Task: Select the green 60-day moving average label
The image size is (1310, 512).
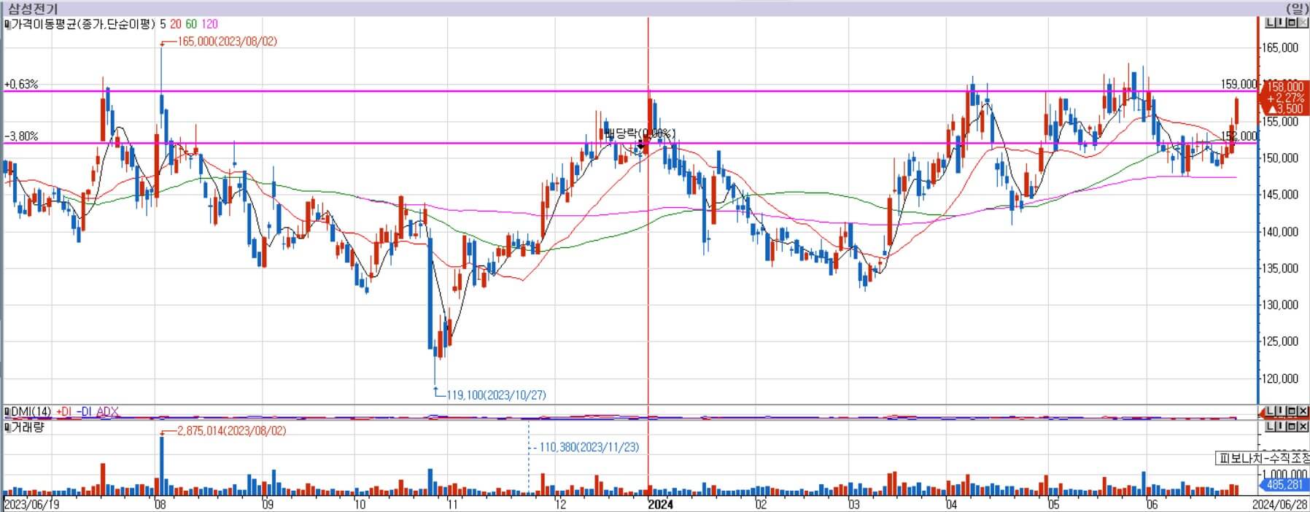Action: 191,24
